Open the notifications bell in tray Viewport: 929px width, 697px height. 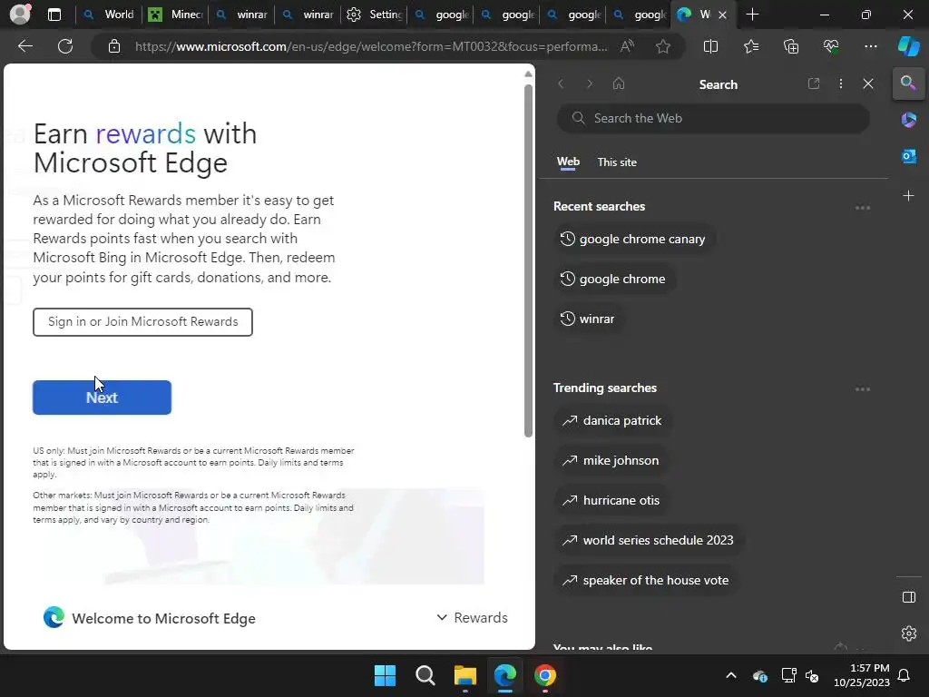tap(905, 675)
